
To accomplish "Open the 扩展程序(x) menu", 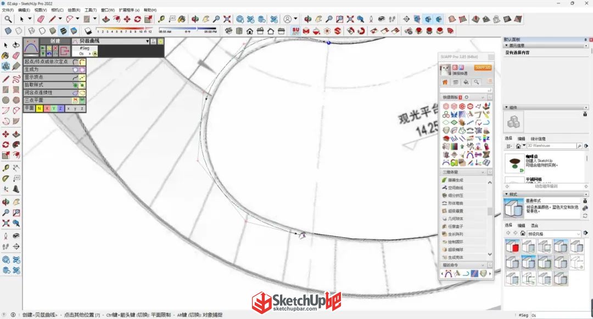I will (129, 10).
